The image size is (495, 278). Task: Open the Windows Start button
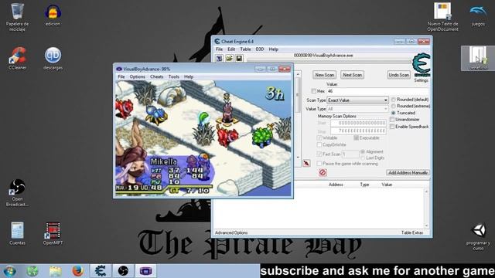pos(10,271)
